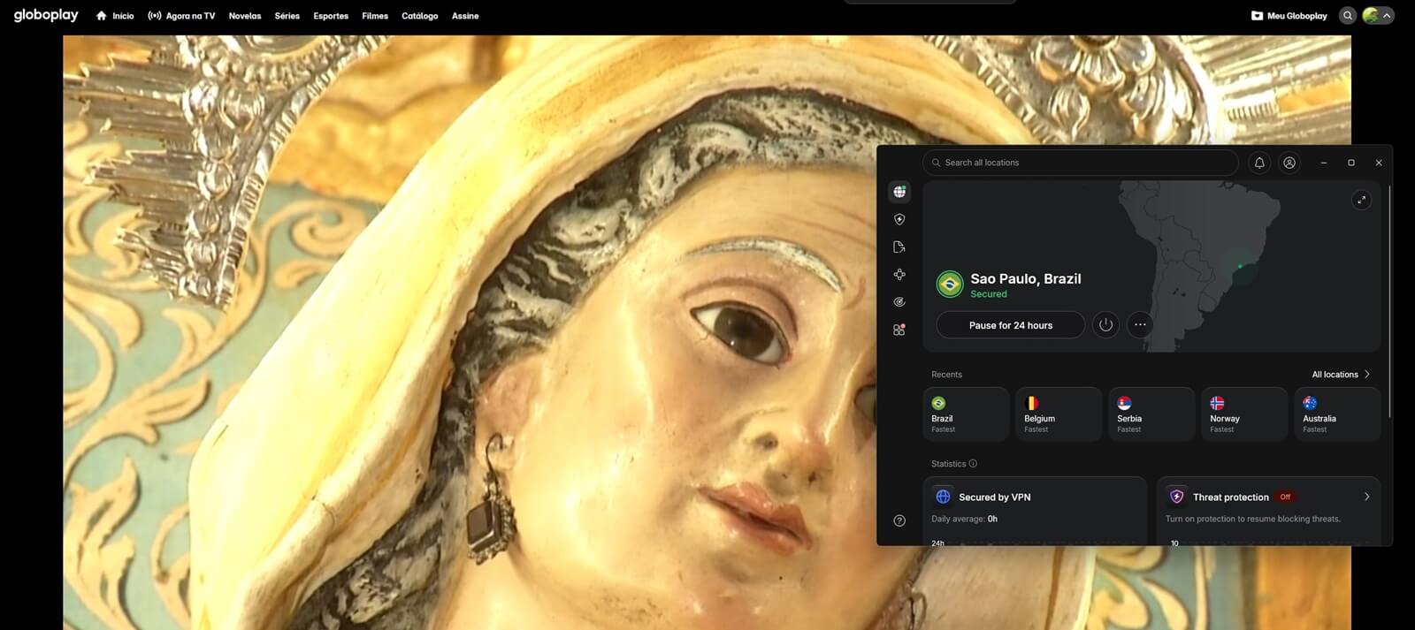Click the 'Statistics' heading text
Viewport: 1415px width, 630px height.
[948, 464]
